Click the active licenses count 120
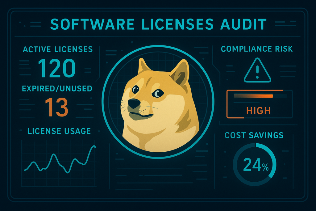316x211 pixels. [x=57, y=68]
